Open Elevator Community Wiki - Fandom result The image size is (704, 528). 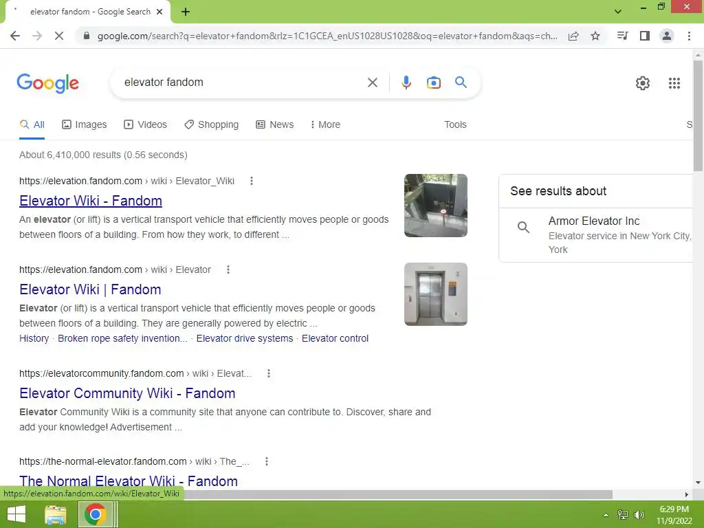point(127,393)
